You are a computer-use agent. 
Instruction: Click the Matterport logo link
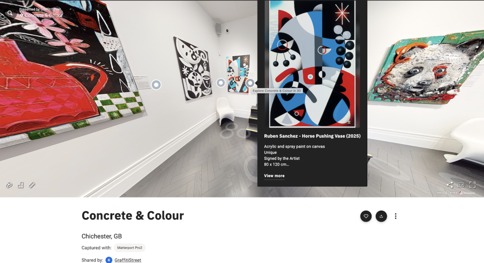pyautogui.click(x=467, y=193)
